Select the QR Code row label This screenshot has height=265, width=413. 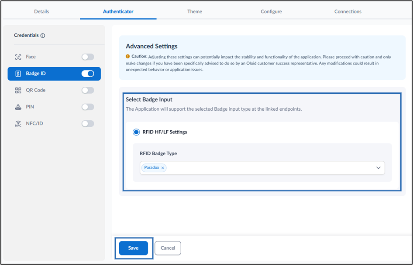tap(35, 90)
